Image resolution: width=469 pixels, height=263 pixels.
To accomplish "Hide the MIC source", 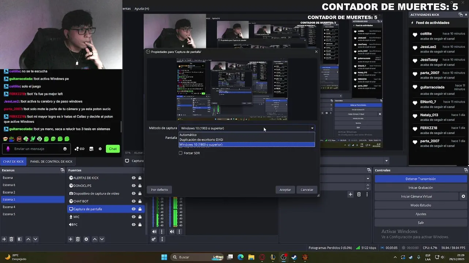I will [x=133, y=217].
